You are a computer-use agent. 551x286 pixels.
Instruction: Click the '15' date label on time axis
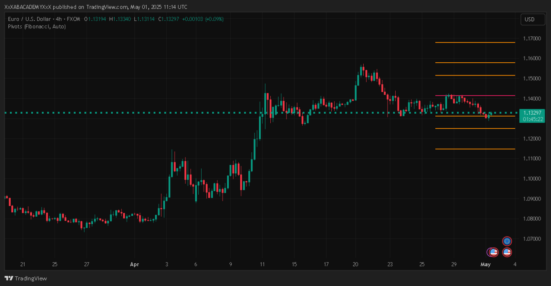[294, 264]
